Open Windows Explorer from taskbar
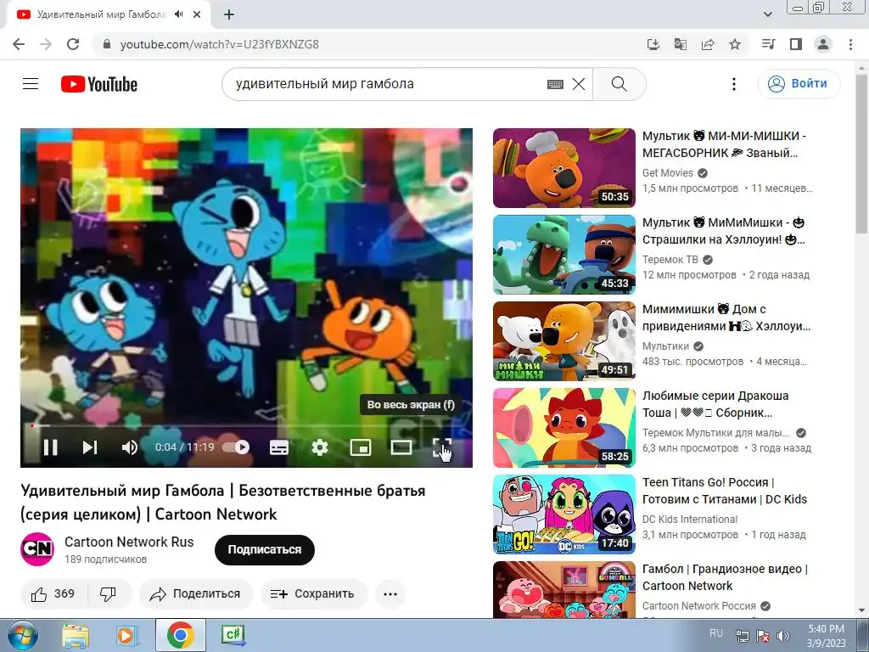 (x=76, y=636)
